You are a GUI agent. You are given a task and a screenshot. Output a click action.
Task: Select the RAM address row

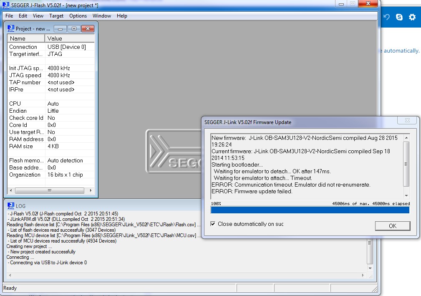[51, 139]
